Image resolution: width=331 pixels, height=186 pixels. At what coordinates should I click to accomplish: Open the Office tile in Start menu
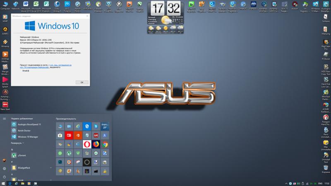(x=78, y=136)
